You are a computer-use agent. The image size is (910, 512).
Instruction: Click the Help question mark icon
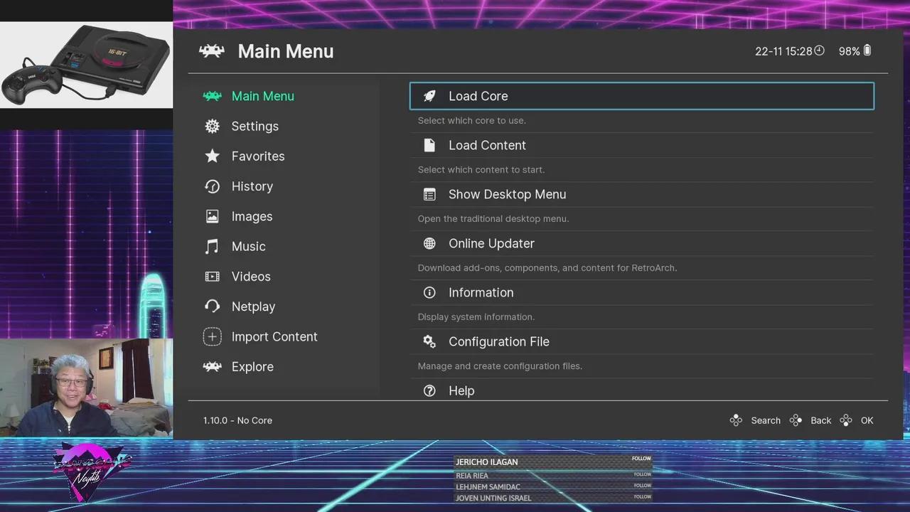pyautogui.click(x=429, y=390)
